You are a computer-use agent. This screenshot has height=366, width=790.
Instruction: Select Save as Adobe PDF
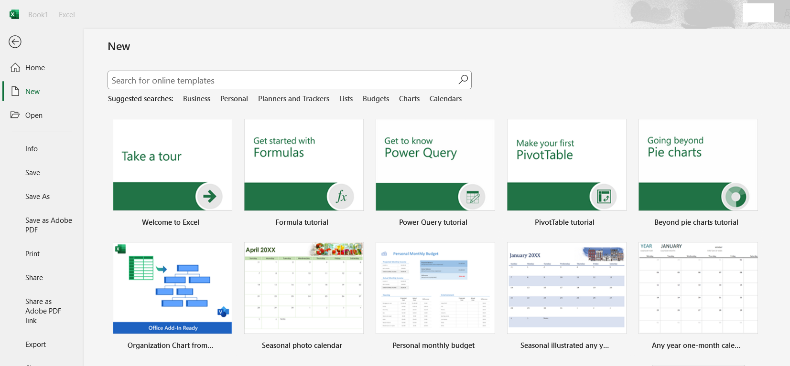tap(49, 225)
